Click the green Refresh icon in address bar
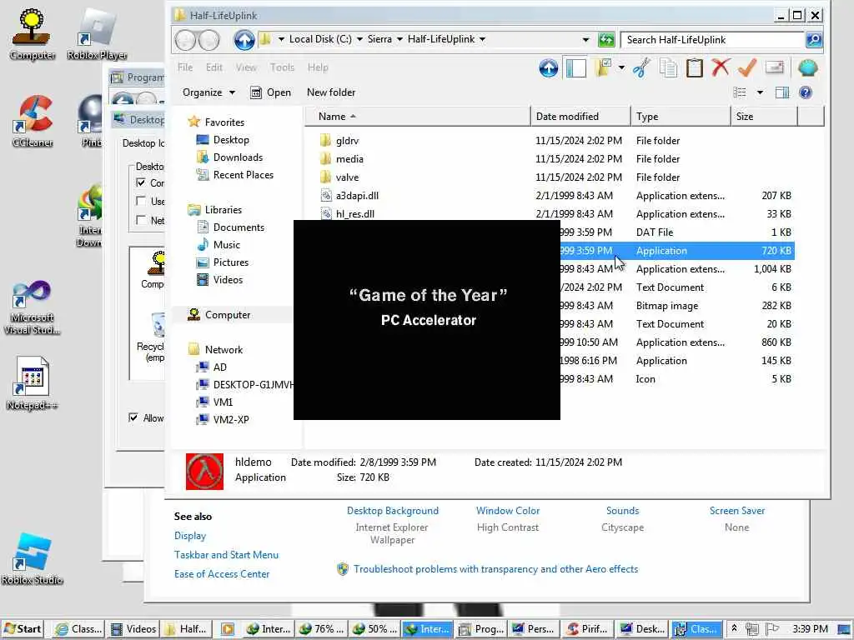The height and width of the screenshot is (640, 854). [605, 40]
